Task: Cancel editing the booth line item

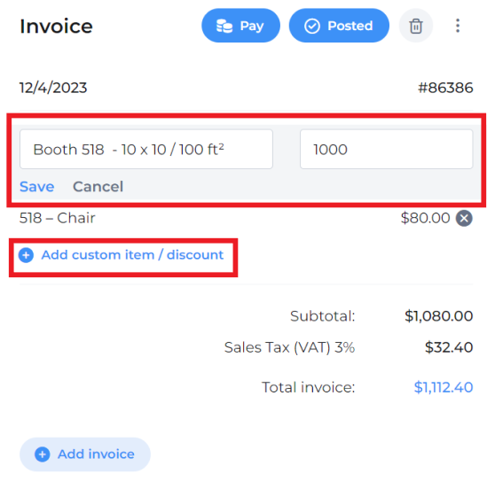Action: click(98, 187)
